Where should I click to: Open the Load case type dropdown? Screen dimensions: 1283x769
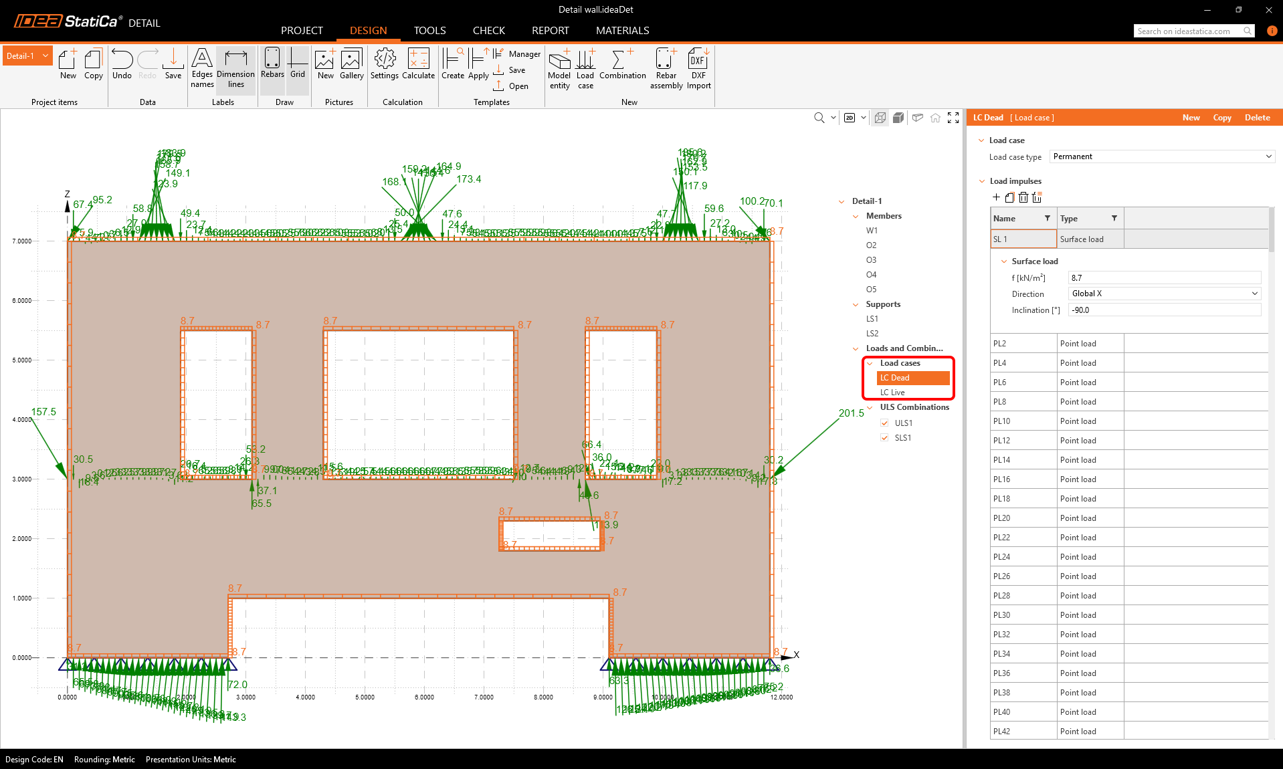tap(1162, 156)
